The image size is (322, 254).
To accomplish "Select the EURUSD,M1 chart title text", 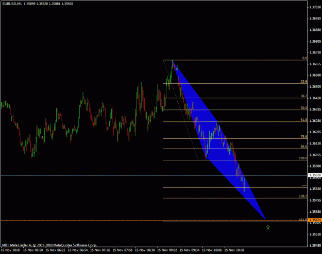I will [x=12, y=4].
